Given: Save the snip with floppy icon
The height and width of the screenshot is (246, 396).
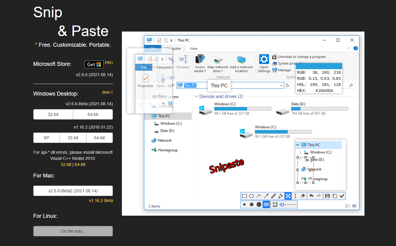Looking at the screenshot, I should point(327,196).
